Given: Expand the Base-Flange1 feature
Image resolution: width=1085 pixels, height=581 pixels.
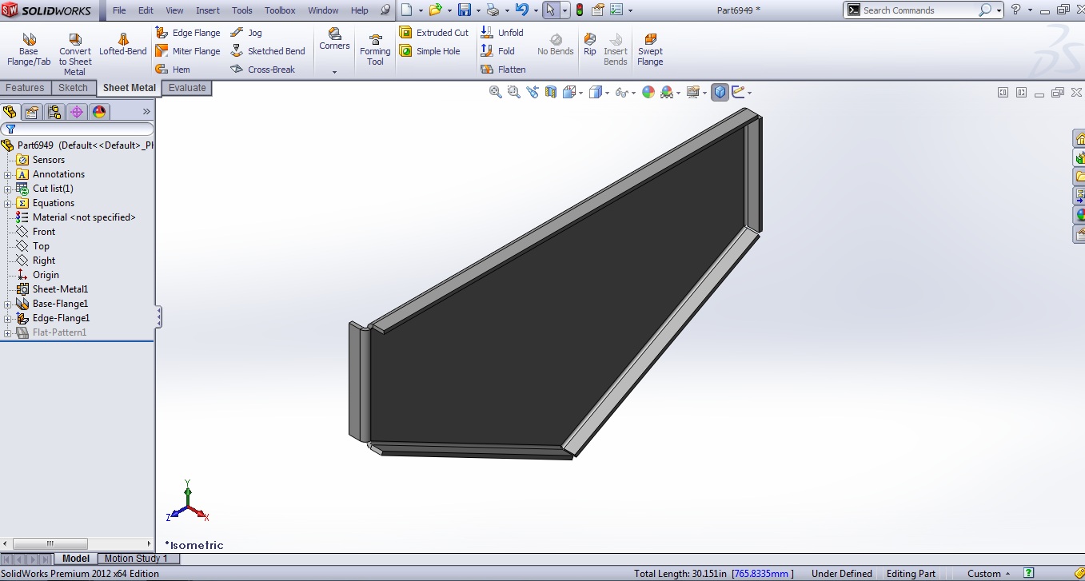Looking at the screenshot, I should (6, 304).
